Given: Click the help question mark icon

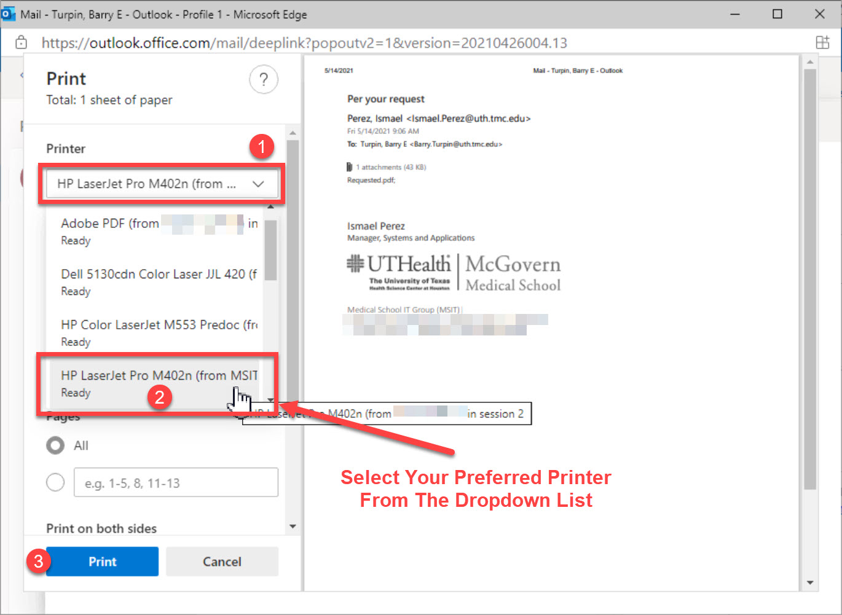Looking at the screenshot, I should coord(263,79).
